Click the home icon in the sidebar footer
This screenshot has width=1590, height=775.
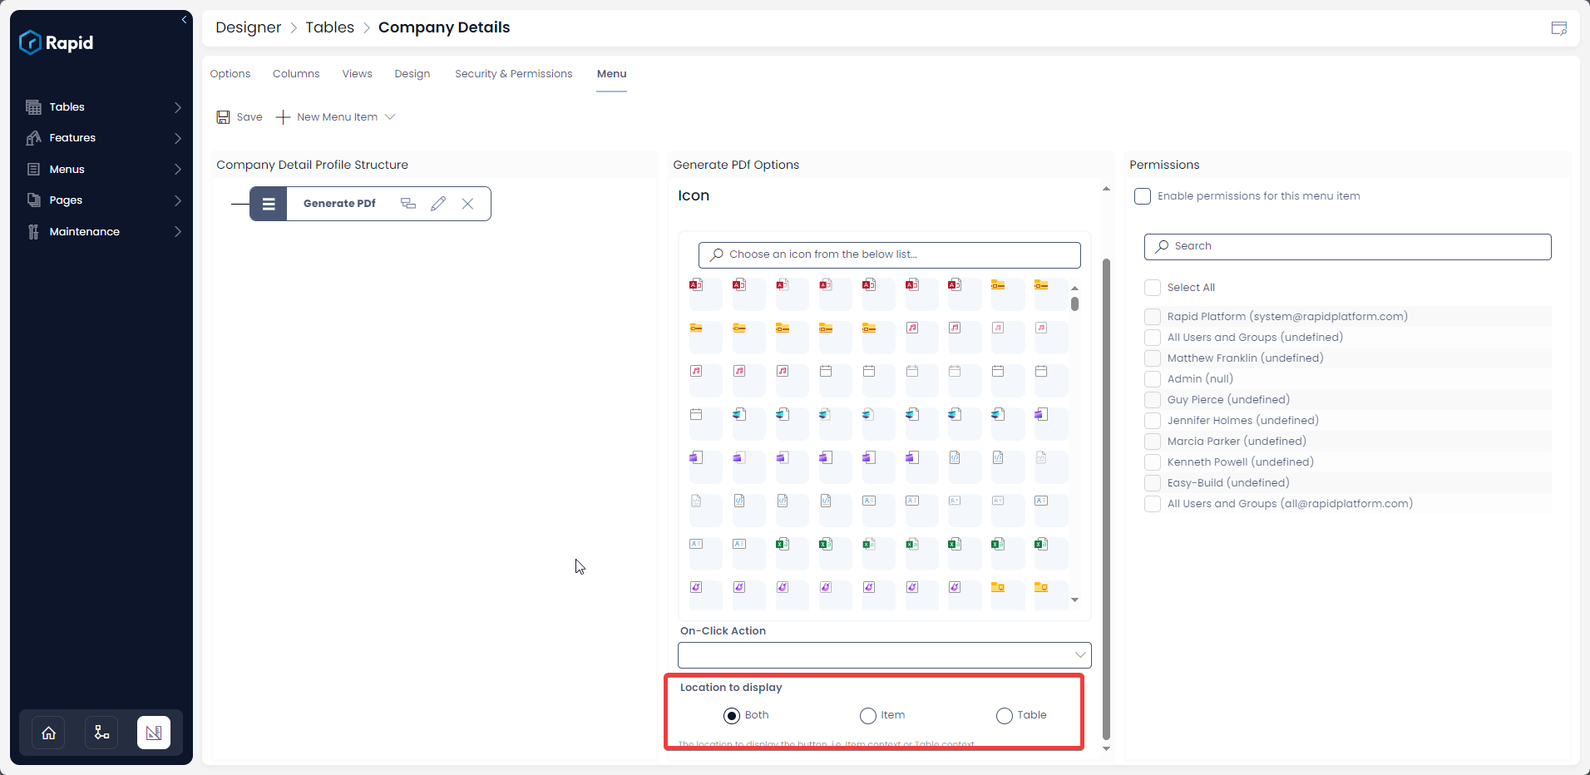click(49, 733)
